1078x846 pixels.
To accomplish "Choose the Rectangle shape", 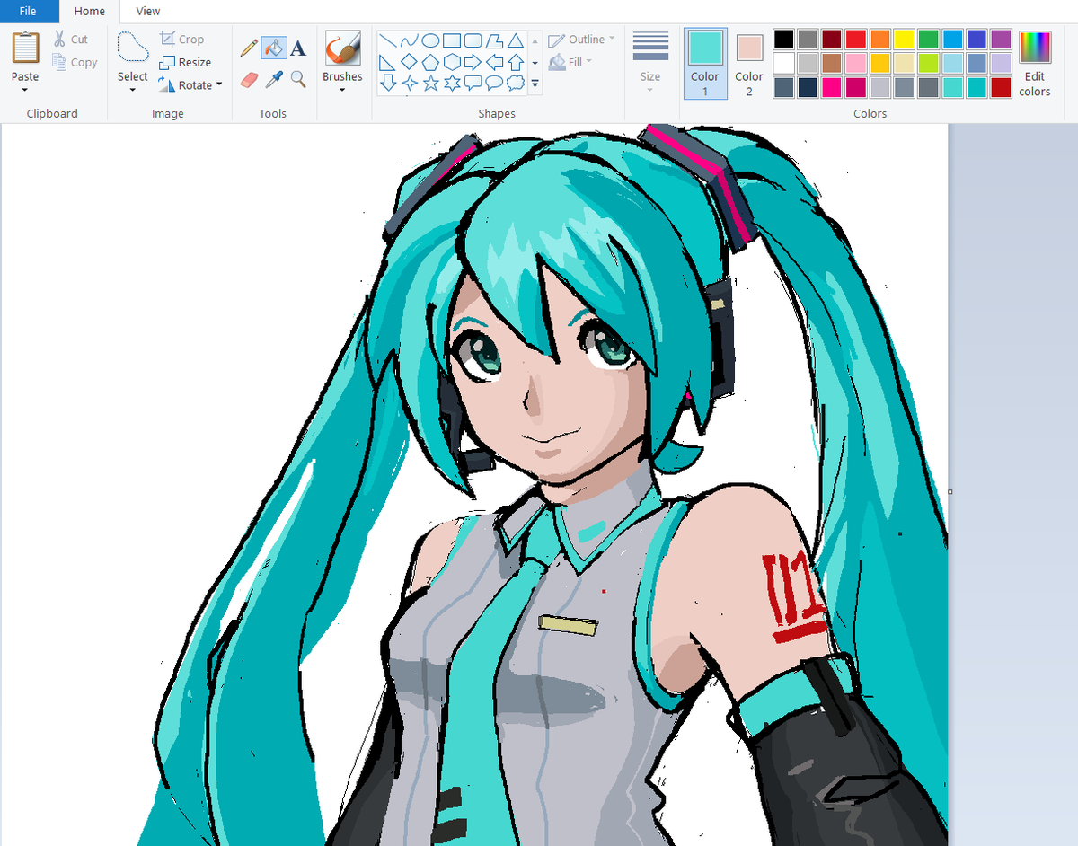I will [x=452, y=40].
